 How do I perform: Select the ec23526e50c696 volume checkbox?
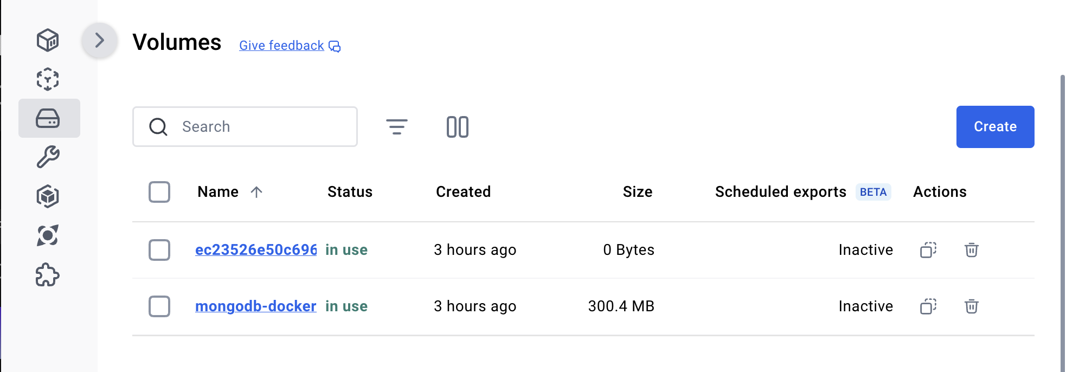point(159,250)
